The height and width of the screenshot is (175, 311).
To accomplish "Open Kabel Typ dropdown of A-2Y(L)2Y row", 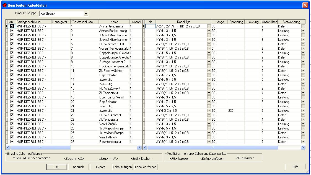I will [209, 26].
